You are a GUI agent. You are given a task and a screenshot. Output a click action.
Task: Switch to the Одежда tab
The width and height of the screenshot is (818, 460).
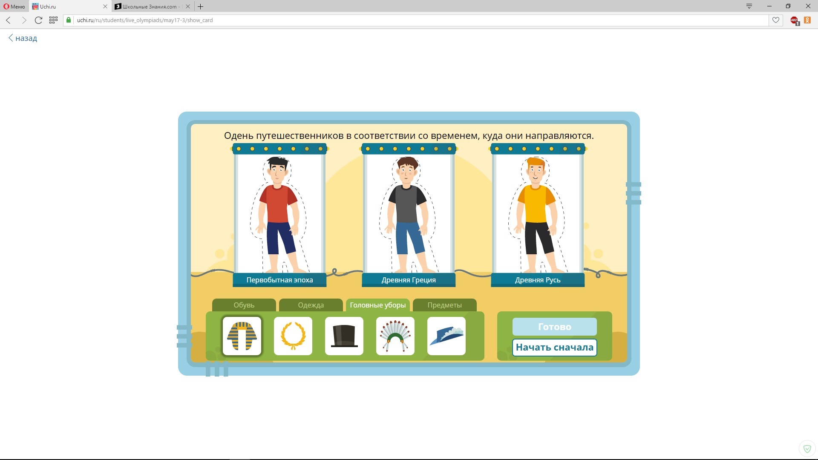tap(311, 305)
